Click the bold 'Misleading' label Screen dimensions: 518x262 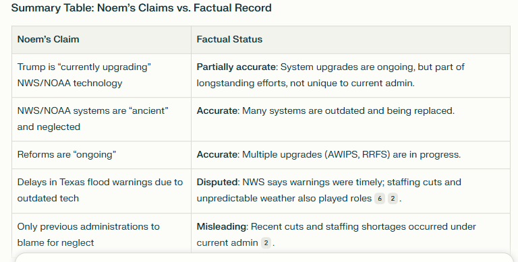(221, 227)
